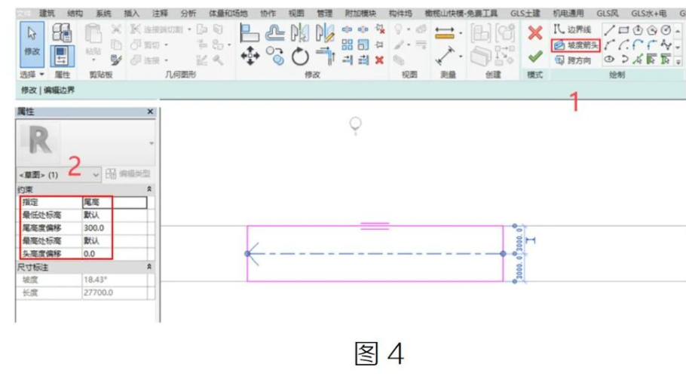Select the Ellipse draw tool

pos(609,59)
